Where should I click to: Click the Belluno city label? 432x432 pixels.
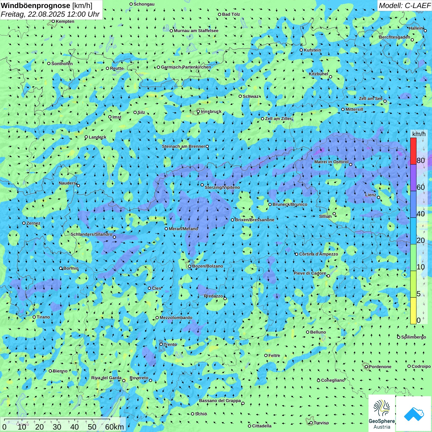coord(318,332)
